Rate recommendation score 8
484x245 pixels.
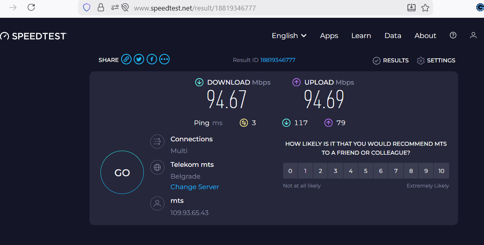click(x=411, y=171)
